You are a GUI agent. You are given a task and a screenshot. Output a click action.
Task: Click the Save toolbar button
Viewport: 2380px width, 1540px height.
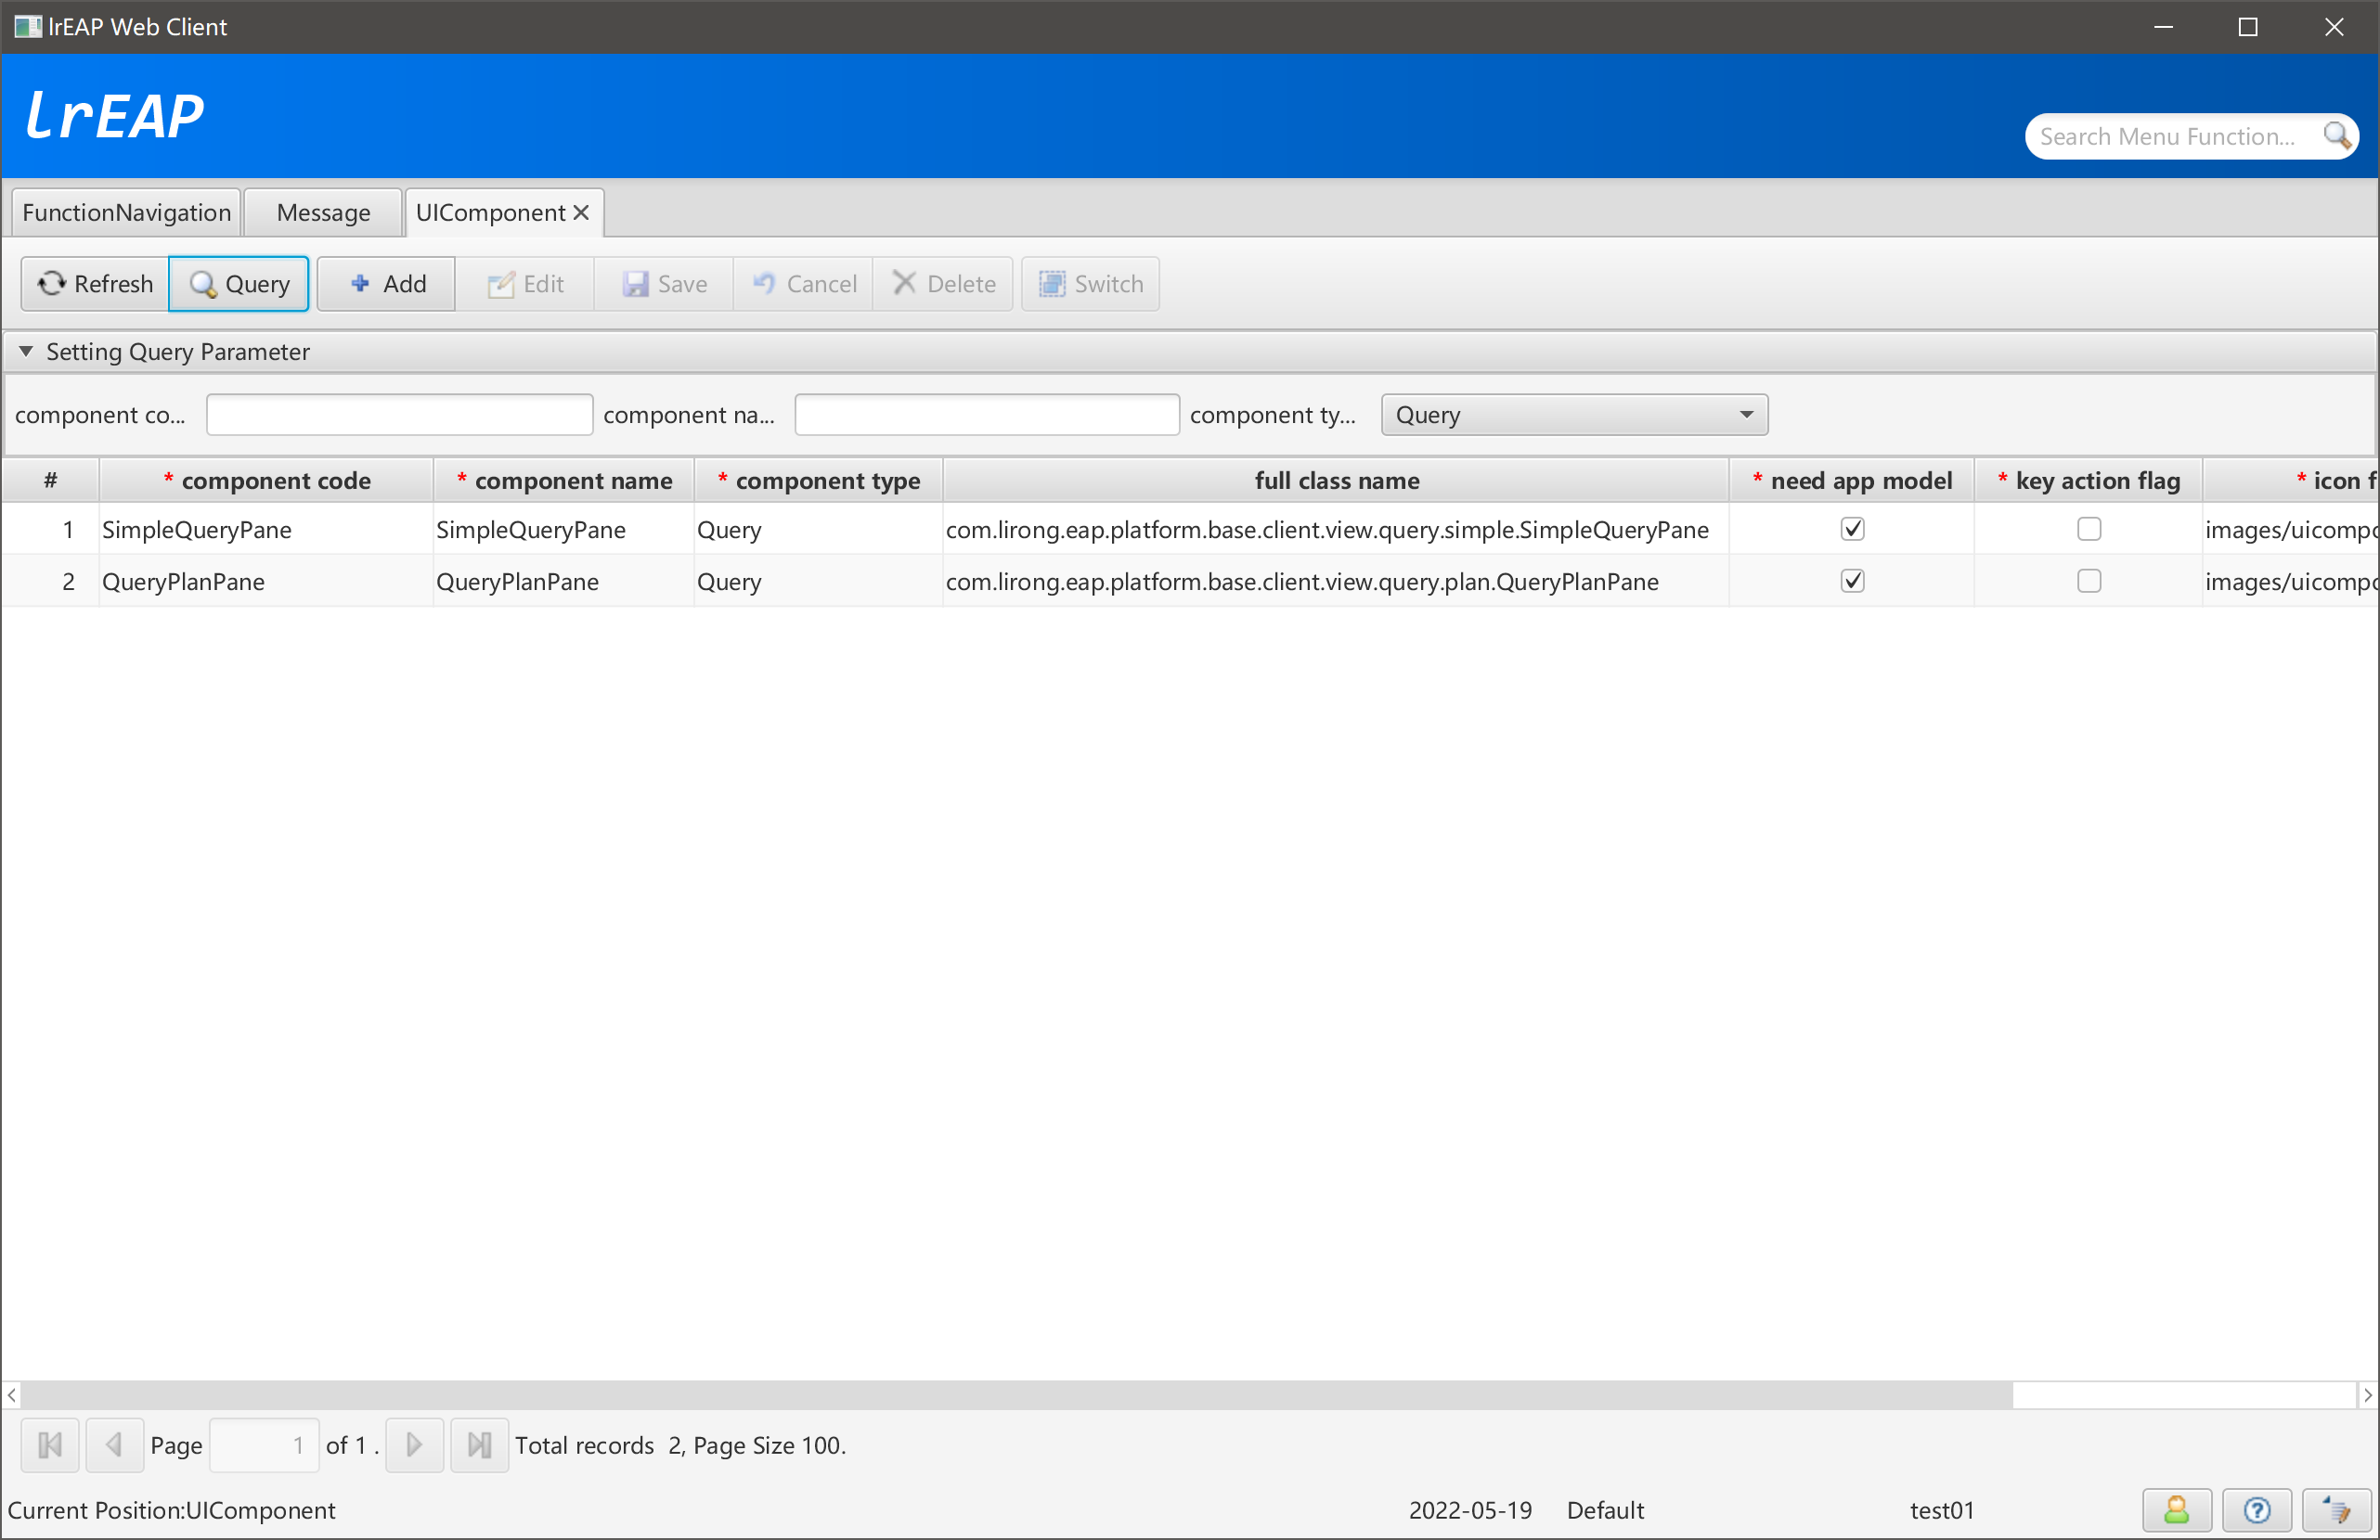pyautogui.click(x=664, y=284)
